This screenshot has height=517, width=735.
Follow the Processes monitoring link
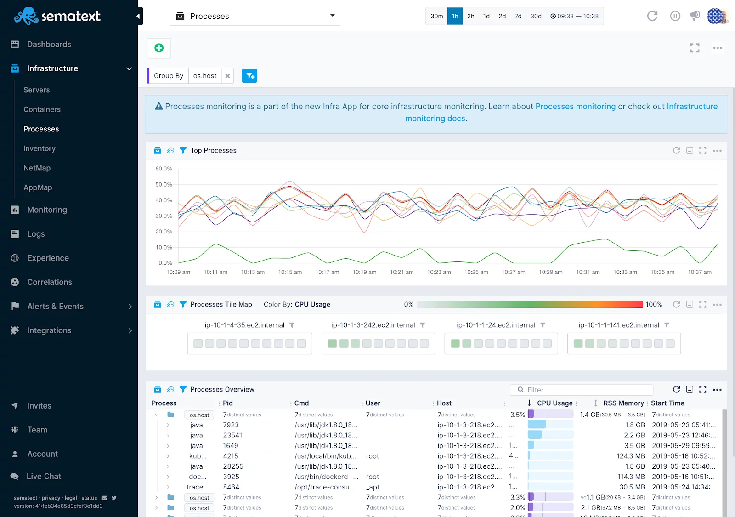pos(575,107)
